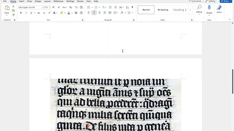Toggle Italic formatting
Viewport: 234px width, 131px height.
point(26,13)
